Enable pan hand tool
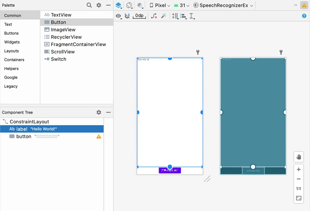The height and width of the screenshot is (211, 310). [299, 157]
